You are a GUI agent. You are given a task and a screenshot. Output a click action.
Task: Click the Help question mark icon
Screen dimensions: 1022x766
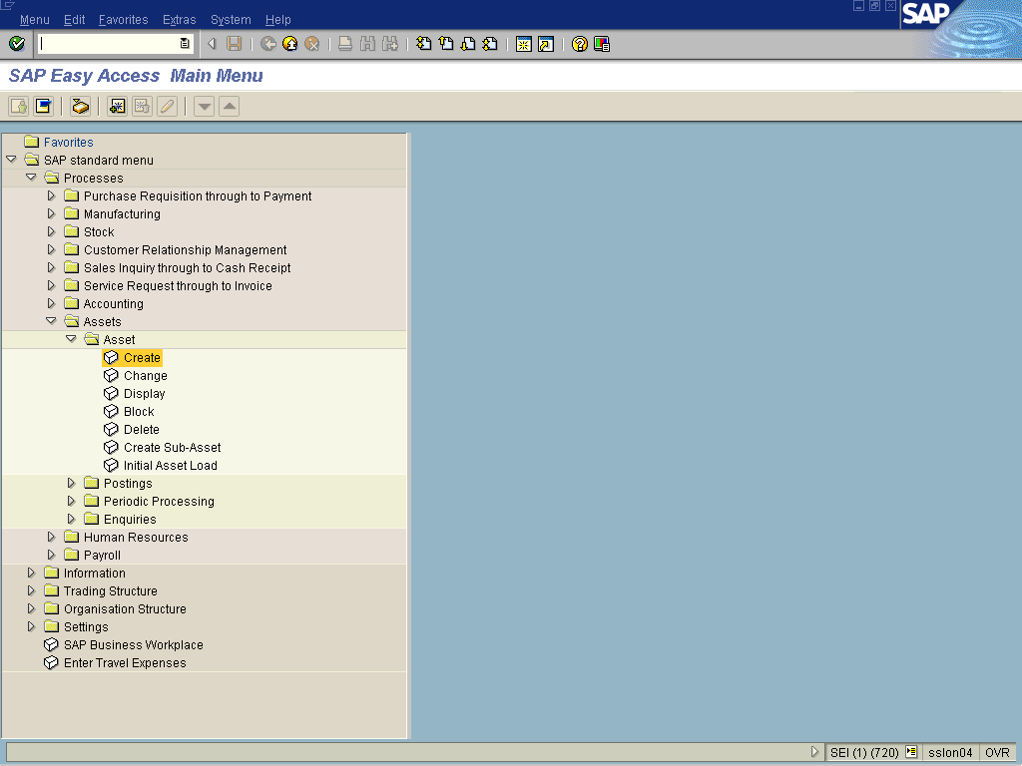tap(579, 44)
